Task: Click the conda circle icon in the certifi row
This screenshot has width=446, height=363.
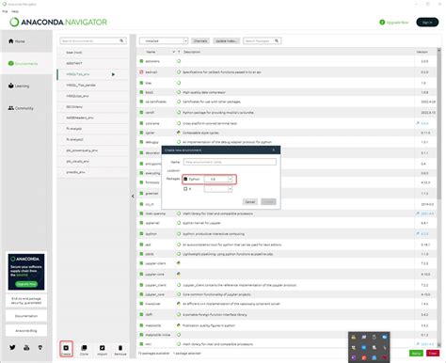Action: (x=179, y=112)
